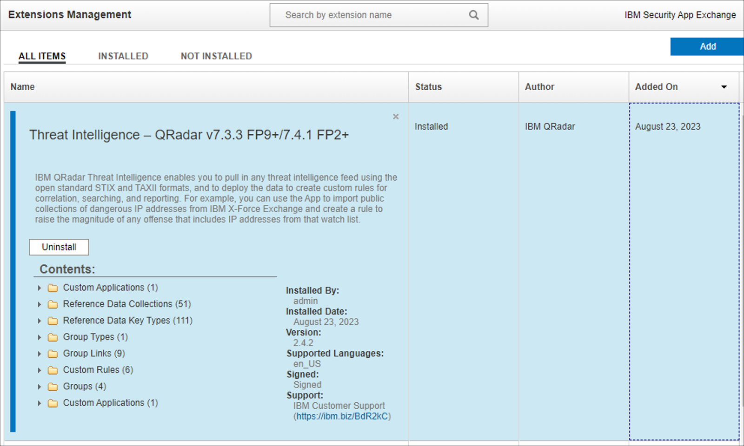The width and height of the screenshot is (744, 446).
Task: Expand Groups (4) node
Action: coord(40,387)
